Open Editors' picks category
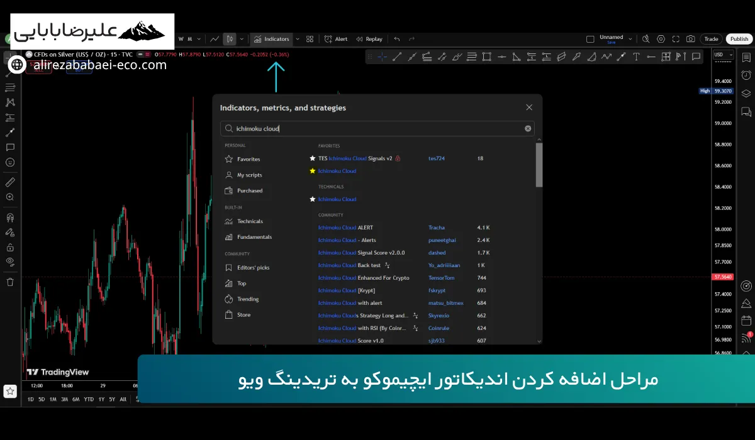The width and height of the screenshot is (755, 440). (x=247, y=268)
